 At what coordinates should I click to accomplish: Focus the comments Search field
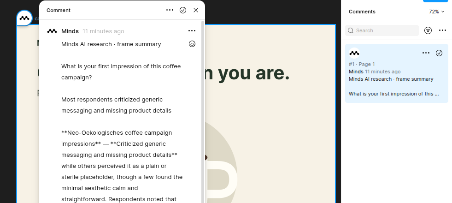(382, 30)
